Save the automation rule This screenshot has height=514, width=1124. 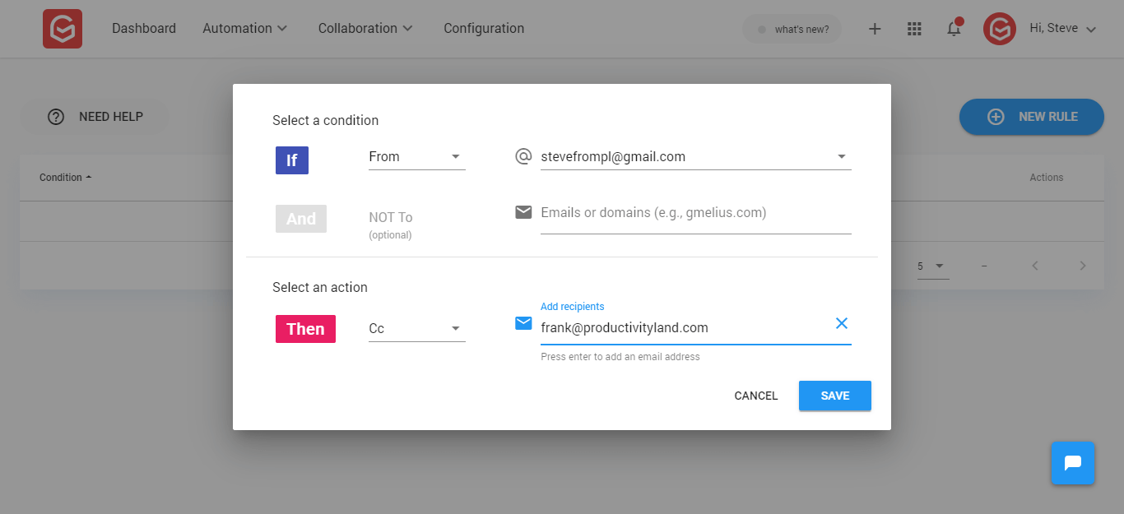click(x=834, y=396)
